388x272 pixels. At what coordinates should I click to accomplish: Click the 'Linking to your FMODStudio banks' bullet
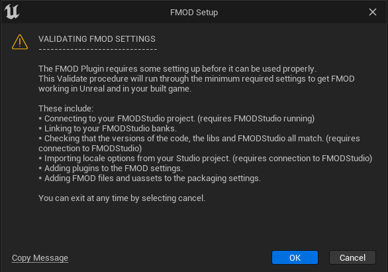107,129
